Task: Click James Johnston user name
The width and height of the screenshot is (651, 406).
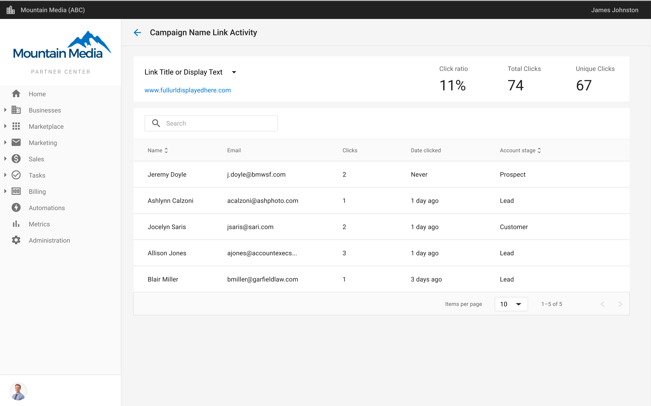Action: (x=615, y=10)
